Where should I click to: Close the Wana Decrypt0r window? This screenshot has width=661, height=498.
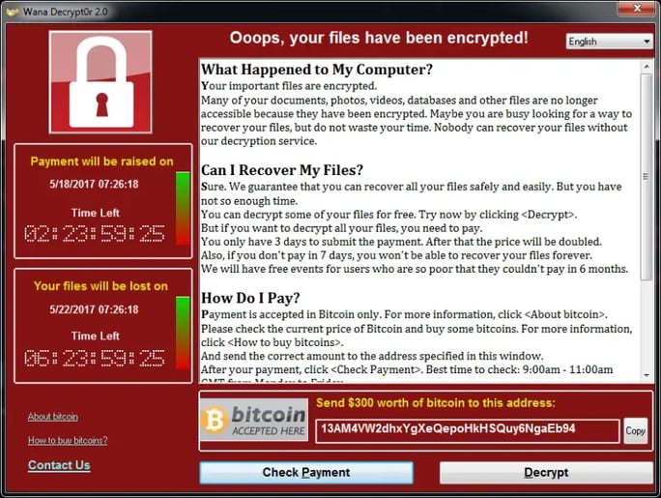[x=637, y=8]
